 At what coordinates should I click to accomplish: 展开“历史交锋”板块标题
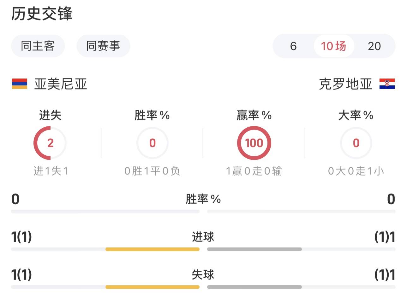pyautogui.click(x=41, y=14)
